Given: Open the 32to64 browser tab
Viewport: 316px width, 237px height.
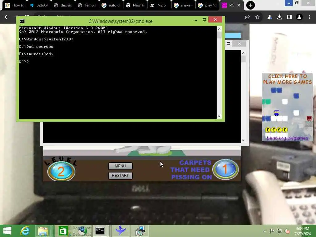Looking at the screenshot, I should tap(39, 5).
